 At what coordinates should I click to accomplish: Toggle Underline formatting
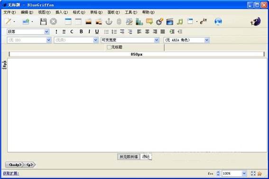click(97, 32)
